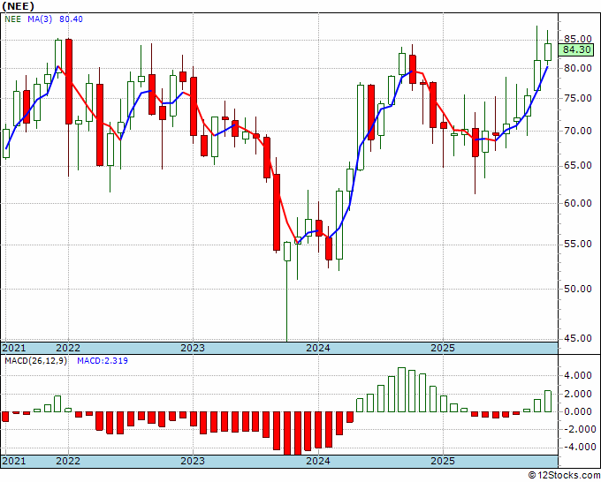
Task: Click the 45.00 price axis label
Action: tap(578, 338)
